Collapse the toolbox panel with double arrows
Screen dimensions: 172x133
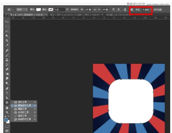tap(6, 16)
